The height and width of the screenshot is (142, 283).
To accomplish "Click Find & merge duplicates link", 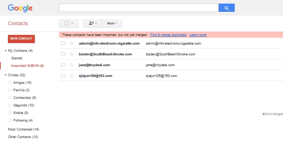I will pos(168,35).
